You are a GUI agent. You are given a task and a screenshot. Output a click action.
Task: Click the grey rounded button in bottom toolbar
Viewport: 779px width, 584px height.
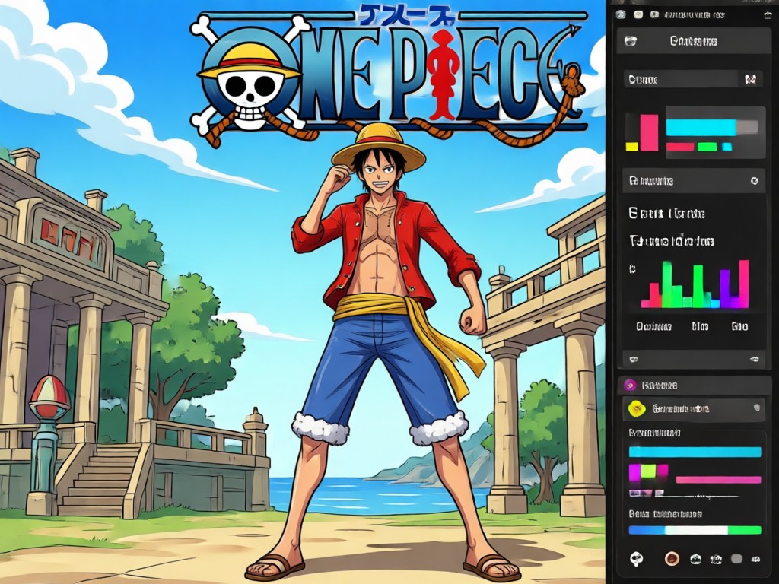pos(736,559)
